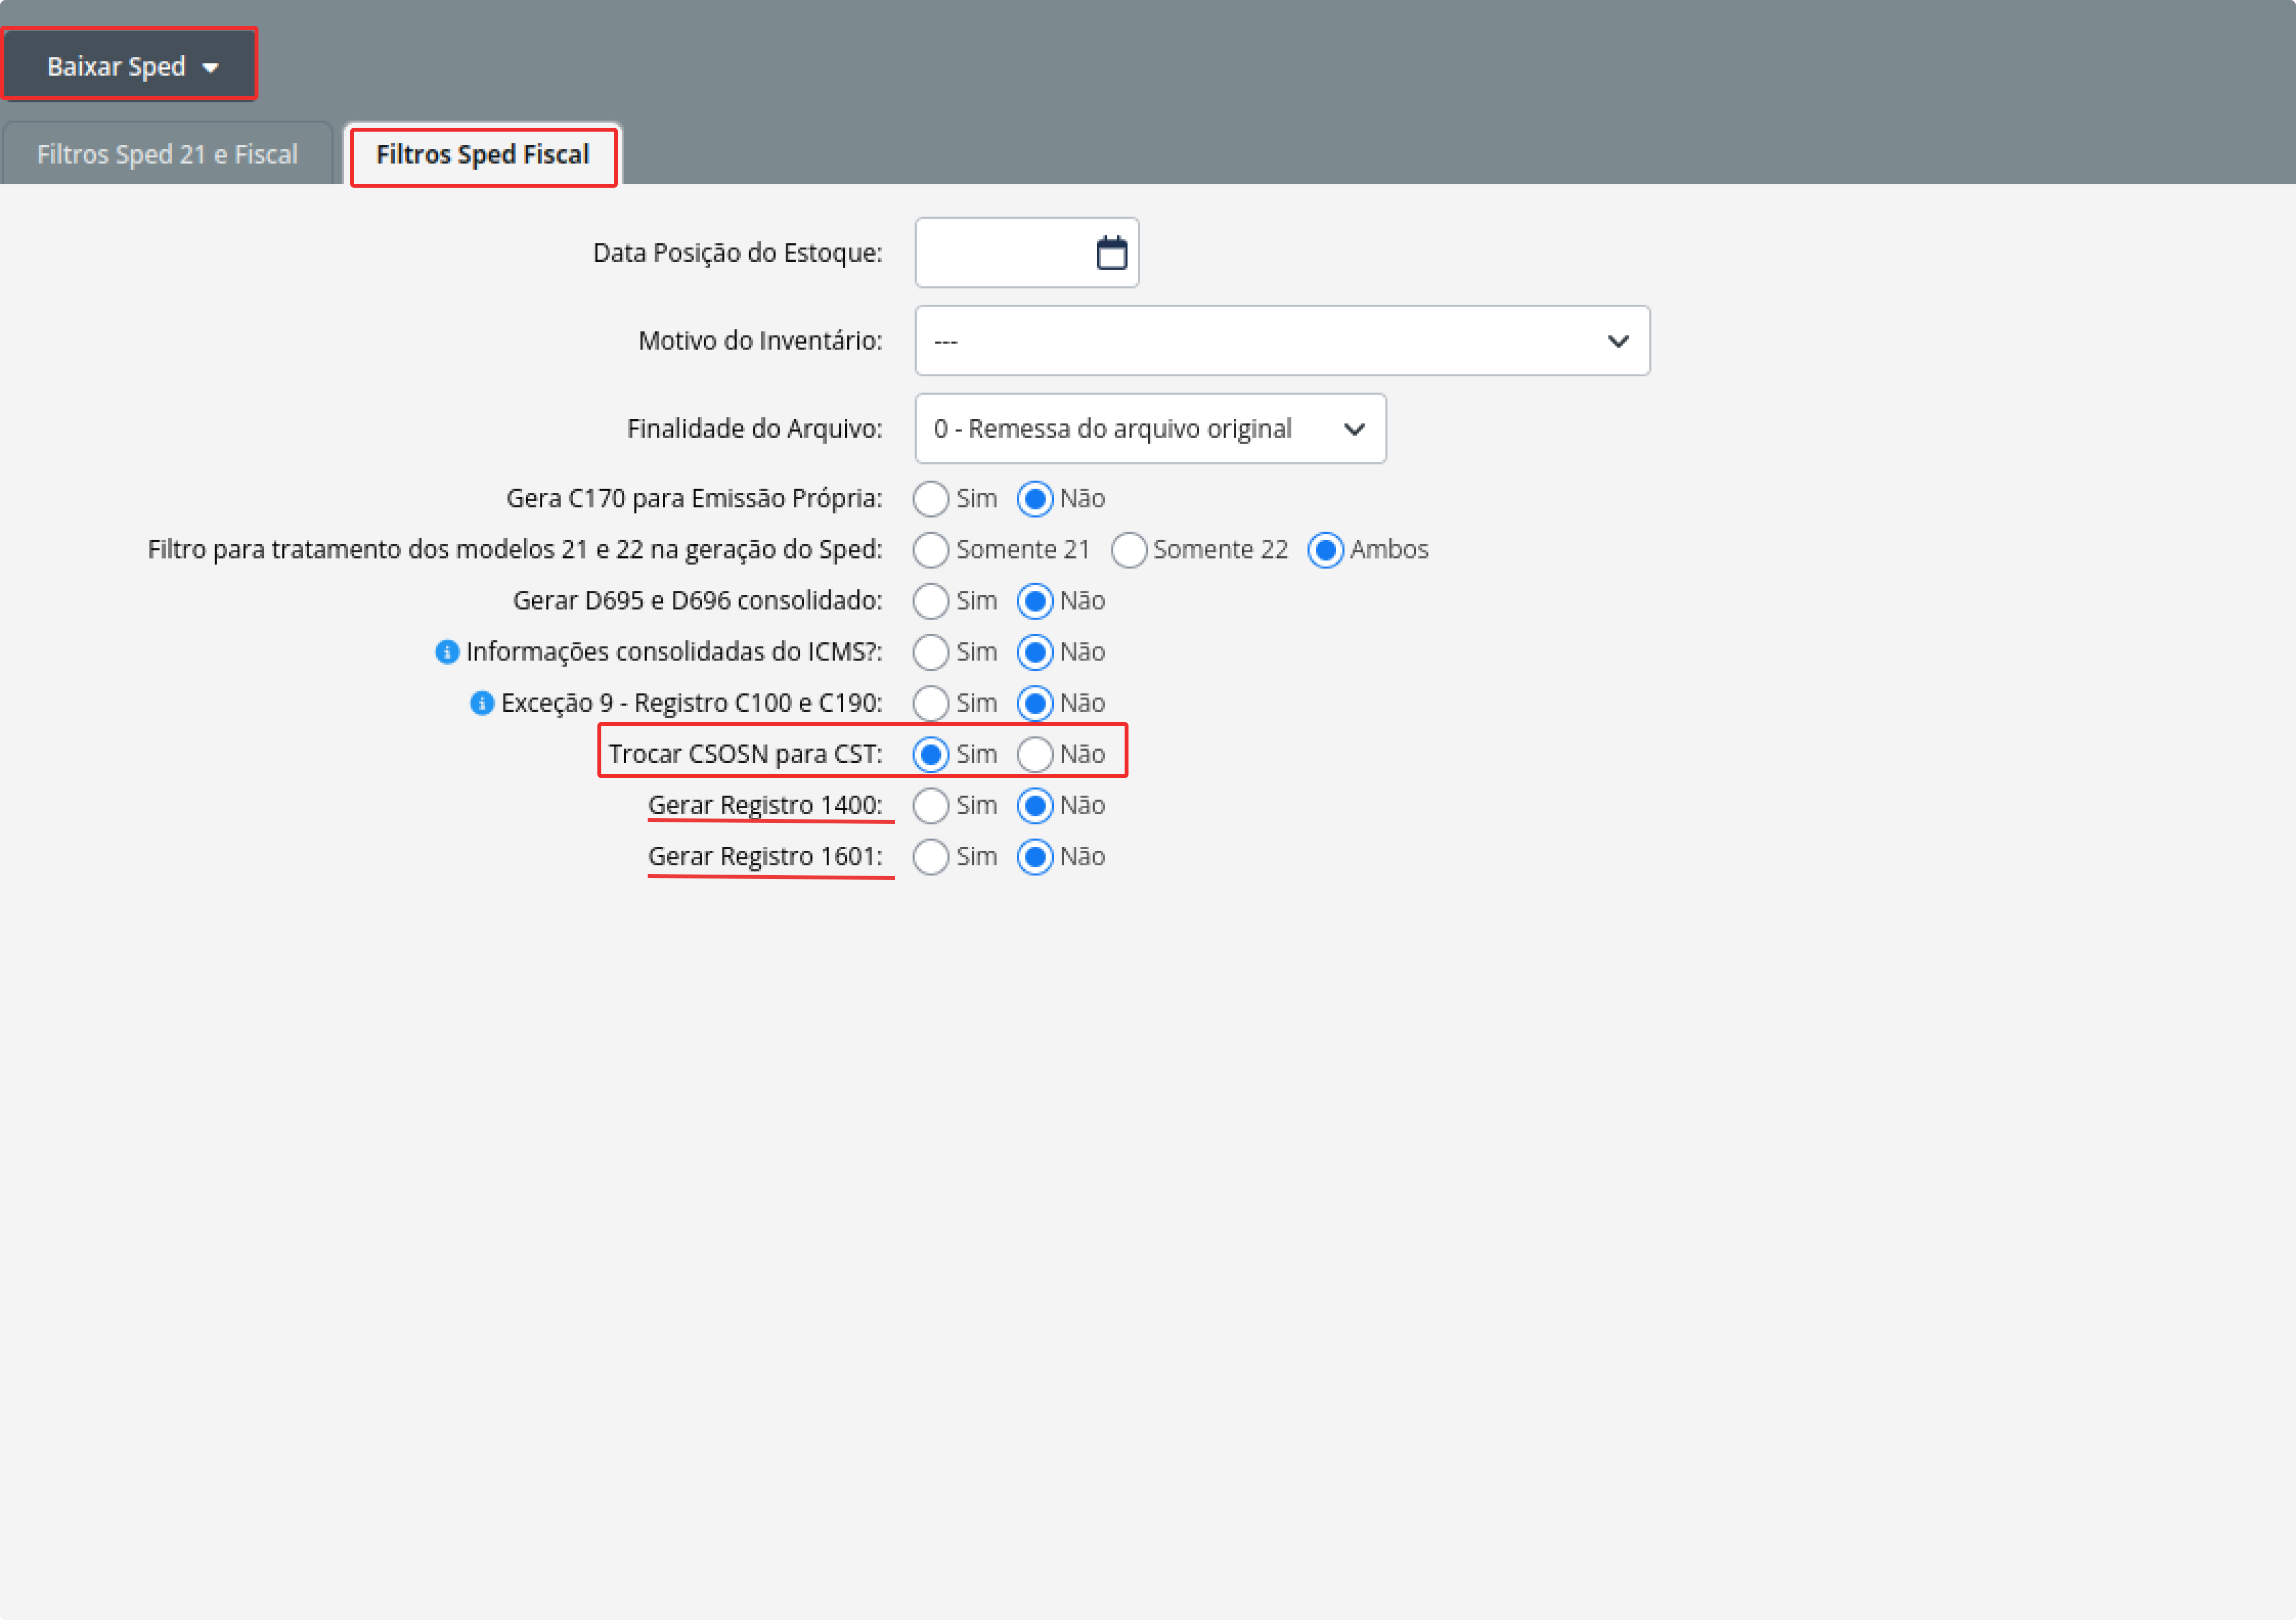This screenshot has width=2296, height=1620.
Task: Choose Somente 22 for model filter
Action: [1129, 549]
